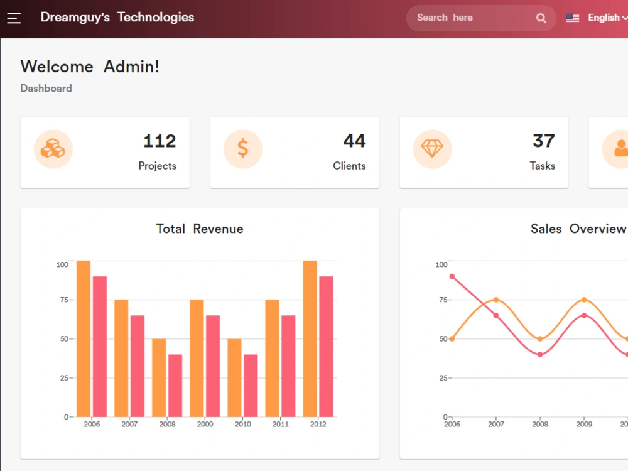Image resolution: width=628 pixels, height=471 pixels.
Task: Click the orange 2006 sales data point
Action: [452, 339]
